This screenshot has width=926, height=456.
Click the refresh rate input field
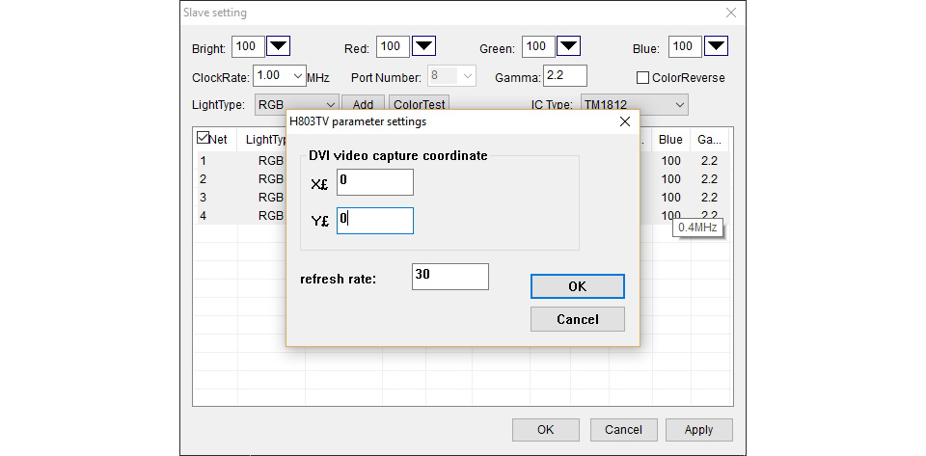coord(450,277)
